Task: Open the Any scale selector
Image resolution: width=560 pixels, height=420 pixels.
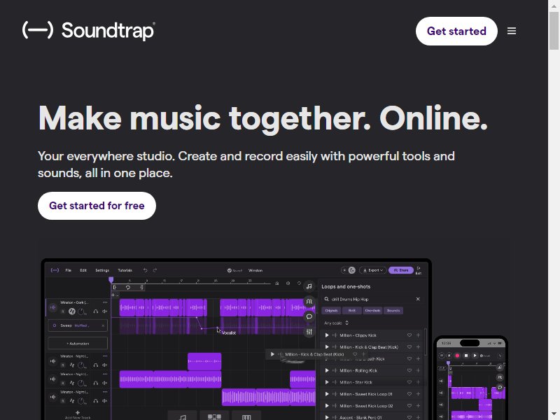Action: 336,323
